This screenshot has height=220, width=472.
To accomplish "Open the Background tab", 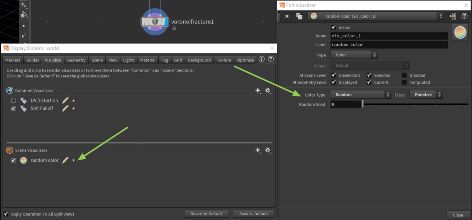I will tap(199, 60).
